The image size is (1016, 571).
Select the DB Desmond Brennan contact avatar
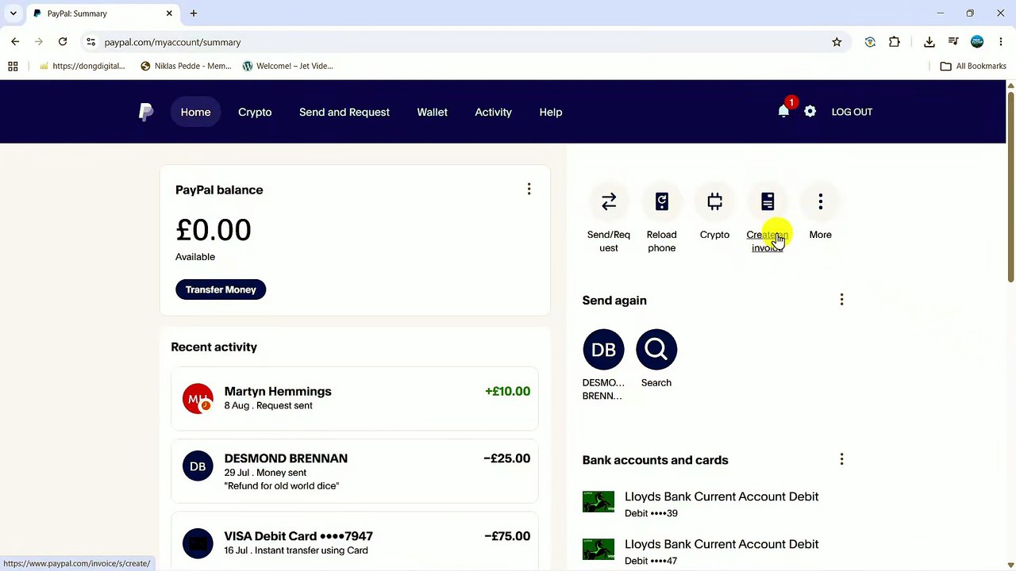click(x=603, y=350)
